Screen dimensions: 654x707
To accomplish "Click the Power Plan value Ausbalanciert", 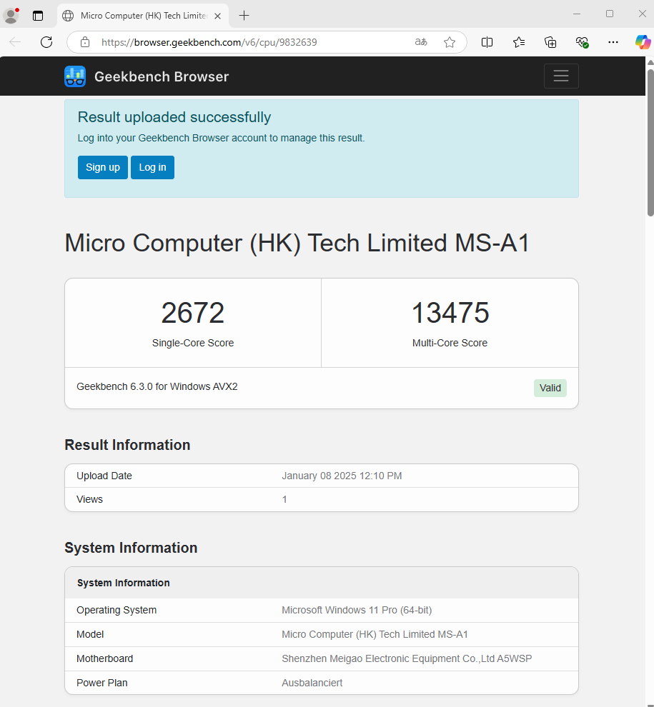I will tap(312, 683).
